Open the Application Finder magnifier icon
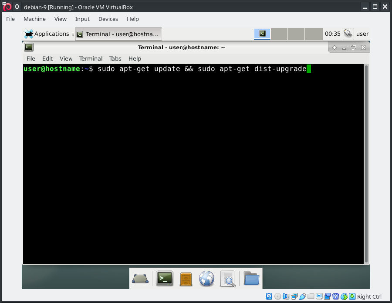The width and height of the screenshot is (392, 303). (228, 278)
